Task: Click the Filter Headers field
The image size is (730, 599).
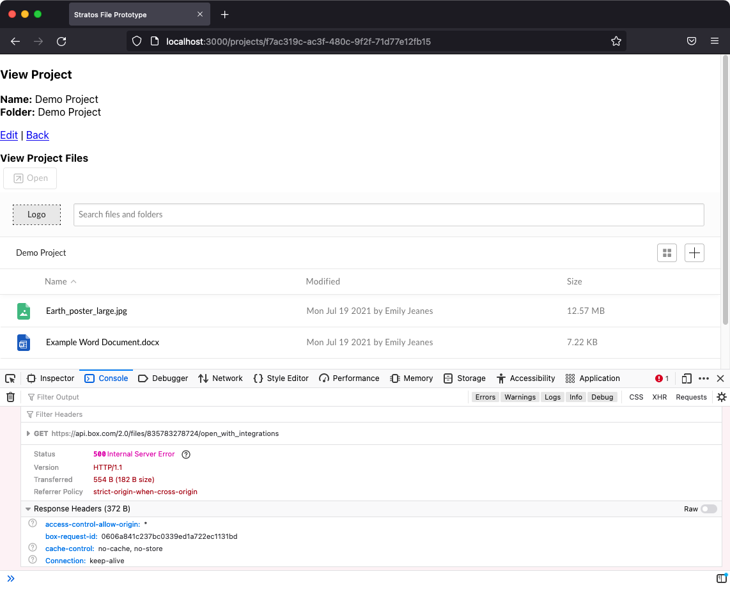Action: pyautogui.click(x=371, y=415)
